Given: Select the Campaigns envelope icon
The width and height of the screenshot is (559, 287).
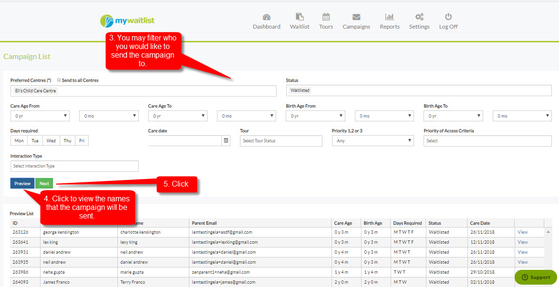Looking at the screenshot, I should click(356, 17).
